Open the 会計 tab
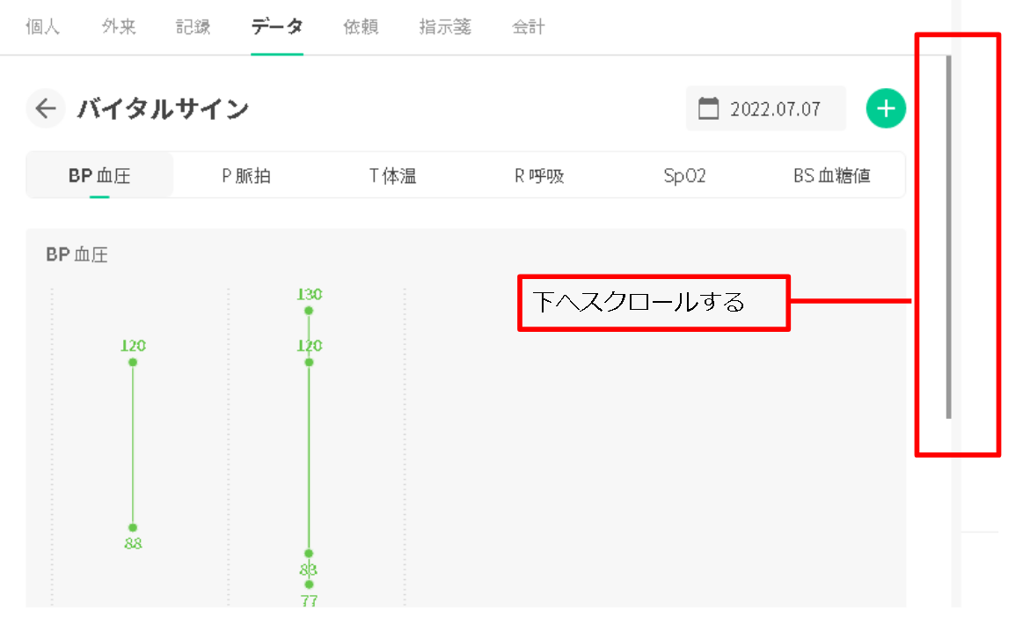The image size is (1030, 632). pos(529,27)
